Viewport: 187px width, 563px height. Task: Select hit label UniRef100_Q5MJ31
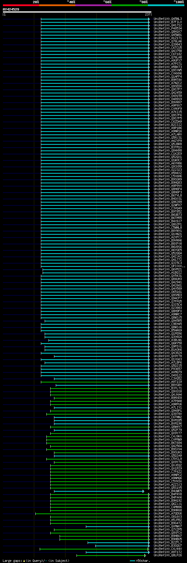(x=168, y=138)
